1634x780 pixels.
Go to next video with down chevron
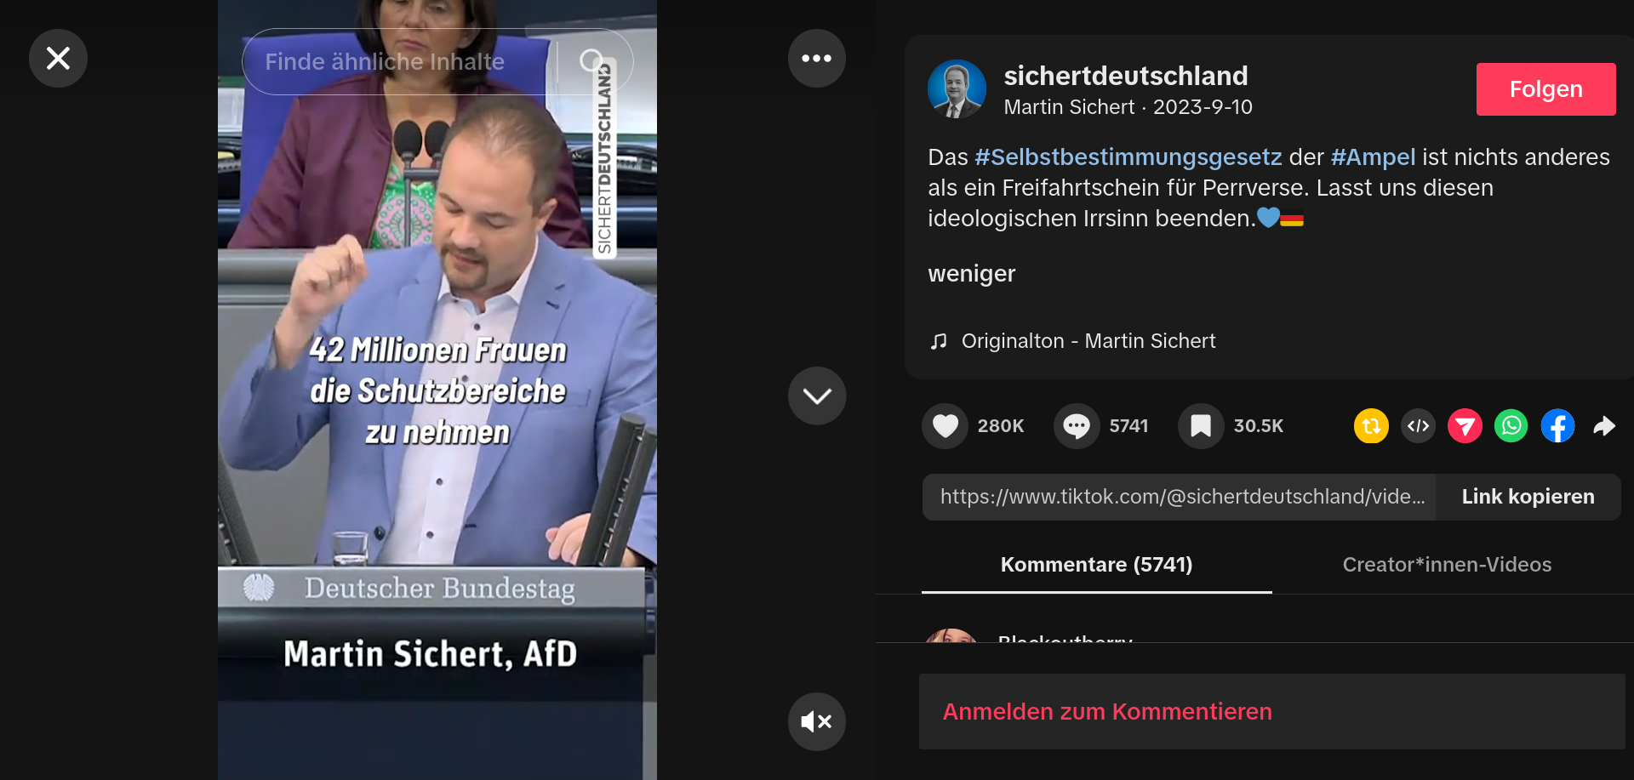(x=817, y=396)
